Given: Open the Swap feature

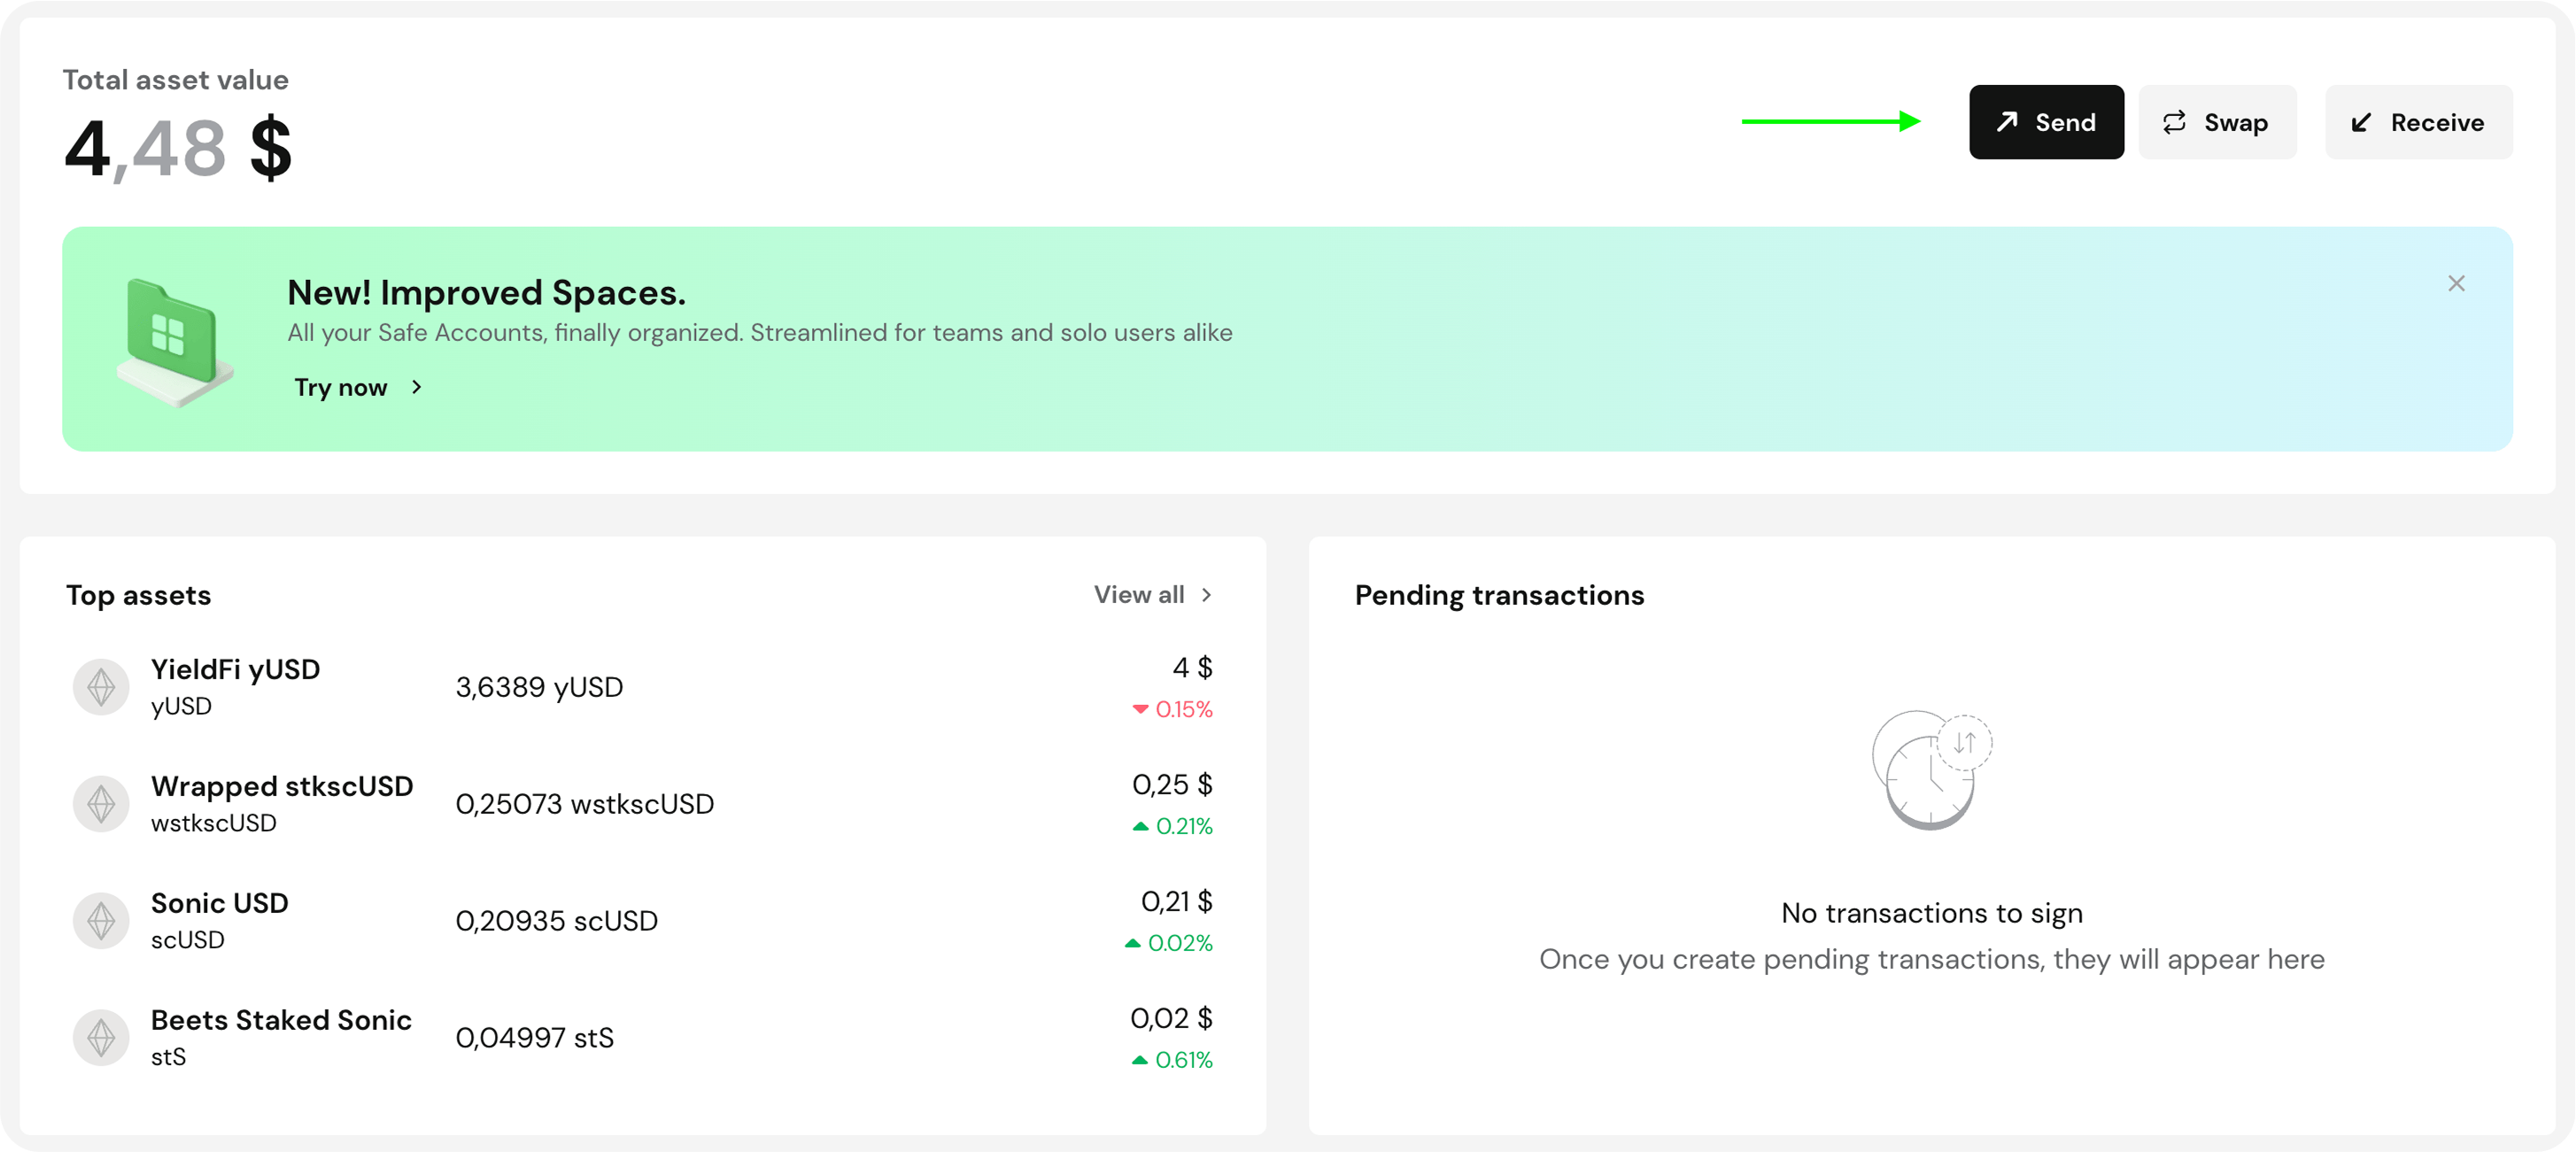Looking at the screenshot, I should pos(2217,122).
